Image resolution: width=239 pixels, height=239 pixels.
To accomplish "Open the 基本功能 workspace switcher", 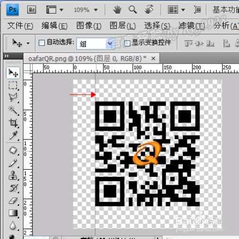I will (226, 10).
